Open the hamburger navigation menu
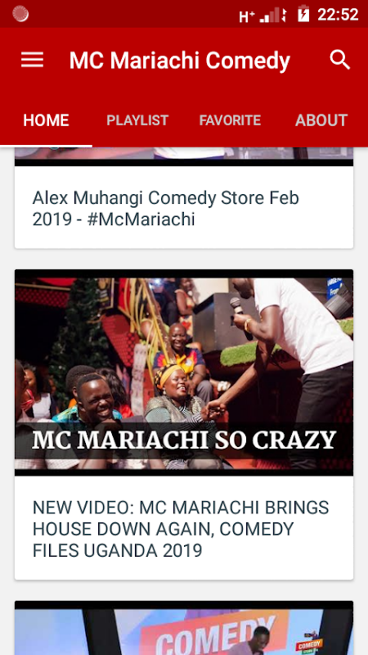This screenshot has height=655, width=368. (x=32, y=60)
